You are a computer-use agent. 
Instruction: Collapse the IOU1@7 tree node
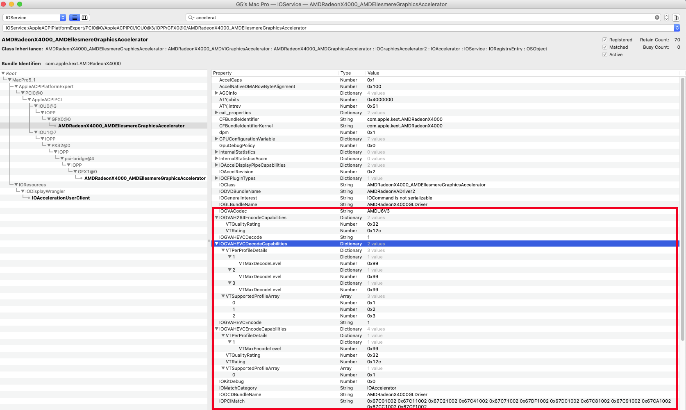coord(36,132)
